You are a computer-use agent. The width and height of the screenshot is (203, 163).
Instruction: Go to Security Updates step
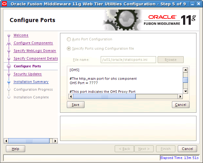point(28,74)
